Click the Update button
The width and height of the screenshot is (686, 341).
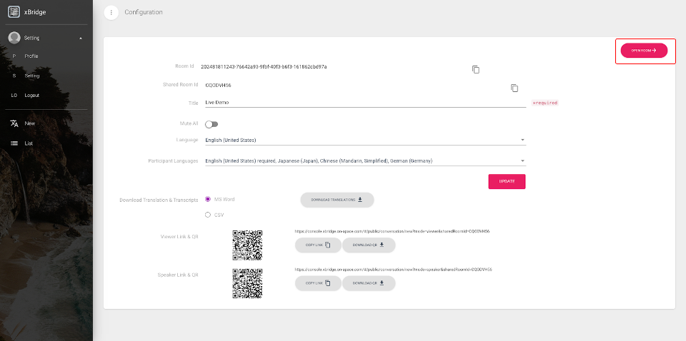(x=507, y=181)
